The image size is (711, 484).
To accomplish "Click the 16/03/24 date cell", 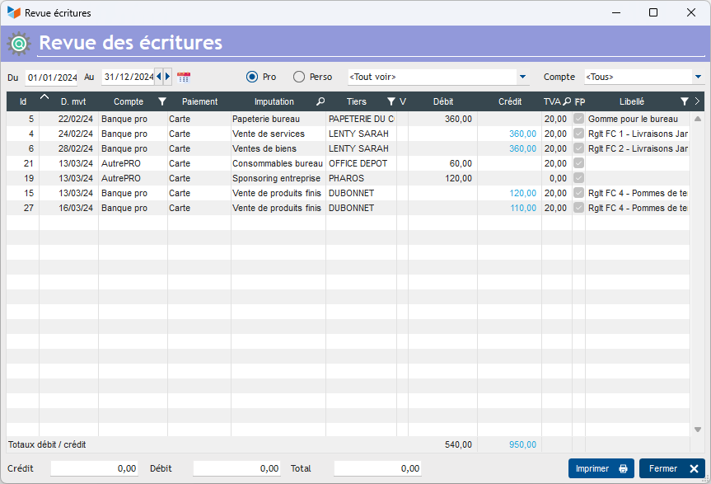I will (69, 208).
